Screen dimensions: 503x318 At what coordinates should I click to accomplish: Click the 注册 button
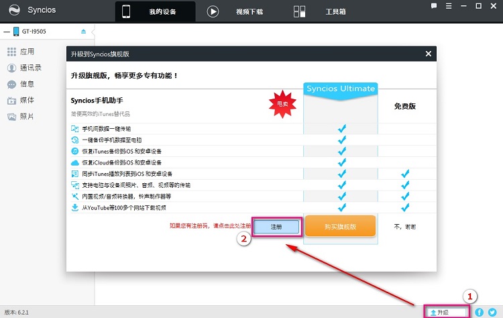[276, 227]
